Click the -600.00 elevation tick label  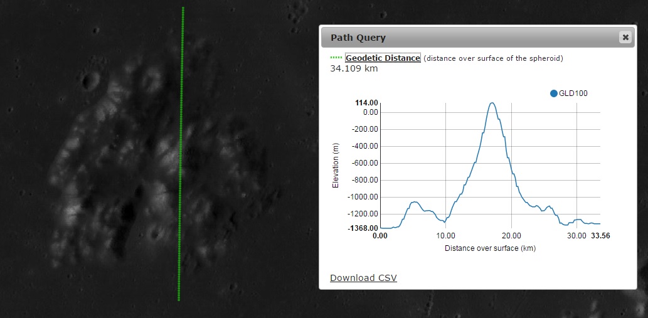[365, 163]
